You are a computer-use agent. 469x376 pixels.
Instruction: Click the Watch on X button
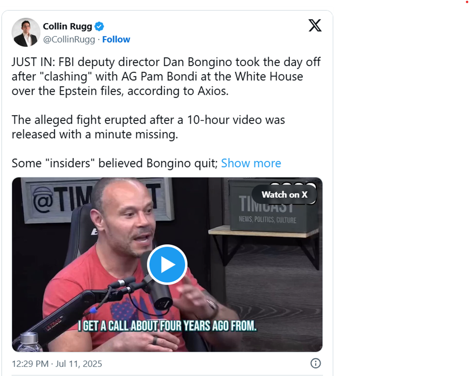tap(285, 195)
